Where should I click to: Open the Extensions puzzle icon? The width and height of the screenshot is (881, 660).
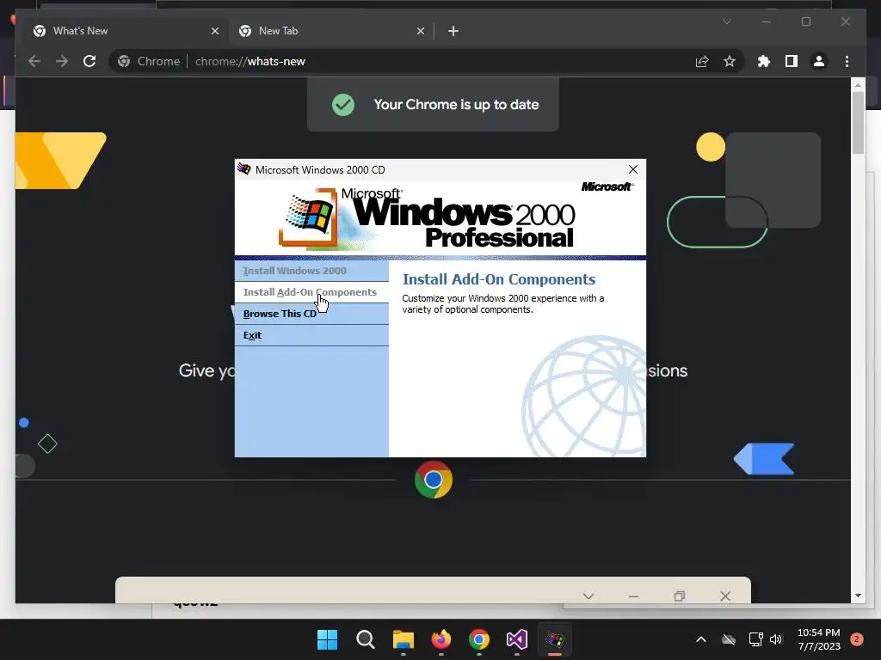coord(764,61)
